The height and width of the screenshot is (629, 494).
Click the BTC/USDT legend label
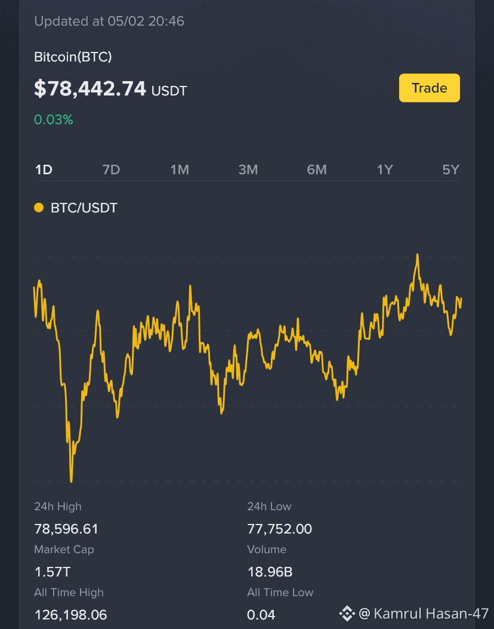84,208
